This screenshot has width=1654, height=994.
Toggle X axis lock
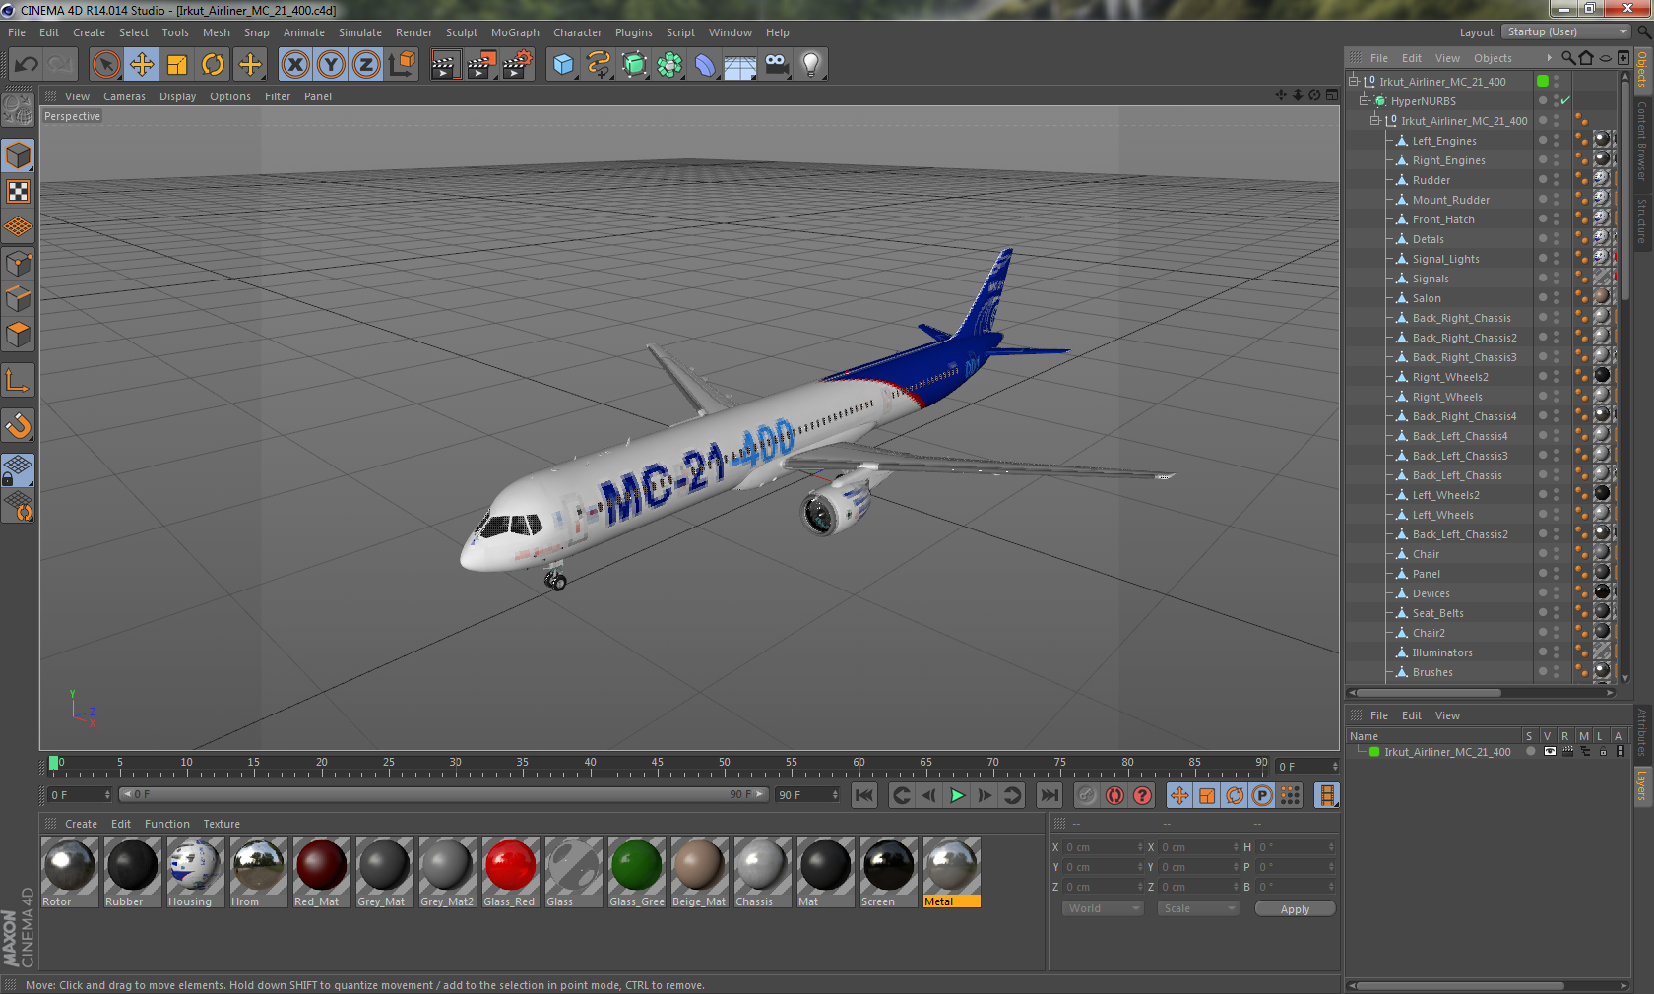pyautogui.click(x=295, y=65)
